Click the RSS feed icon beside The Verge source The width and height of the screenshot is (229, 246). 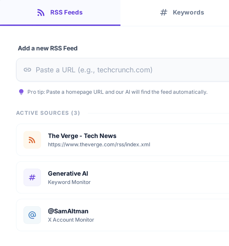coord(32,140)
